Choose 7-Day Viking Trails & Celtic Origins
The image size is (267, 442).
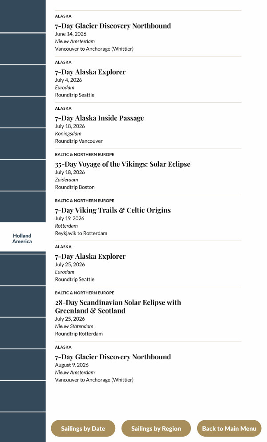point(113,210)
